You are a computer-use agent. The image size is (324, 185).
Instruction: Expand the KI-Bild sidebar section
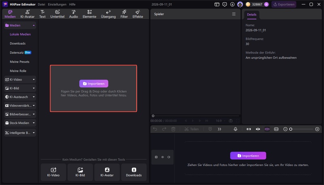[20, 88]
